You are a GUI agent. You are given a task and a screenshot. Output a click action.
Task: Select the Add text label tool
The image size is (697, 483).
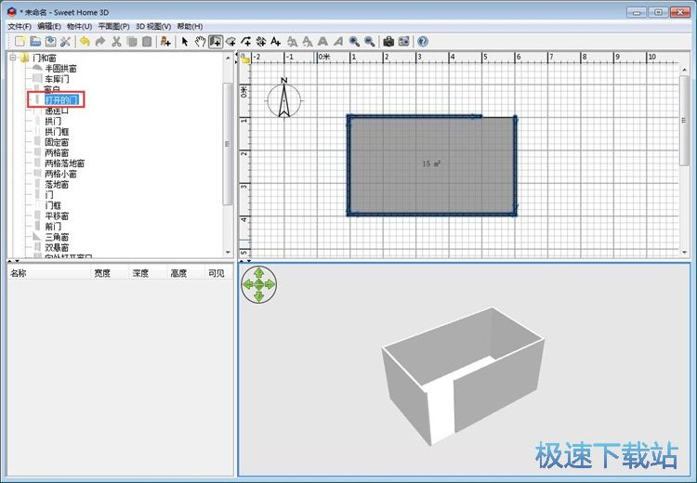click(x=275, y=41)
